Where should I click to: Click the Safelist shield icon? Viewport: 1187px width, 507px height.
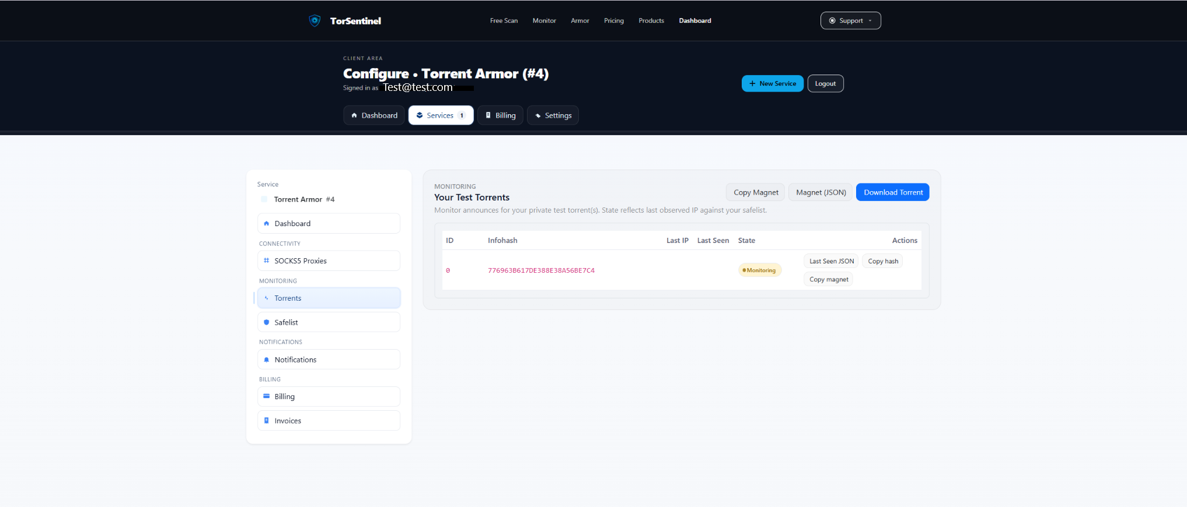pyautogui.click(x=267, y=322)
